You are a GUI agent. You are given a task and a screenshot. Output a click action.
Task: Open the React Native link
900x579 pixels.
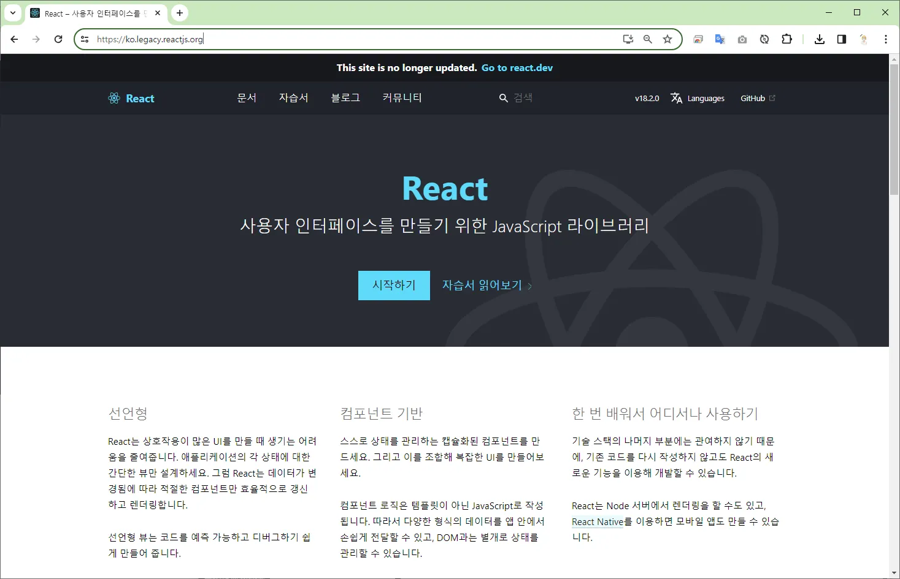598,522
